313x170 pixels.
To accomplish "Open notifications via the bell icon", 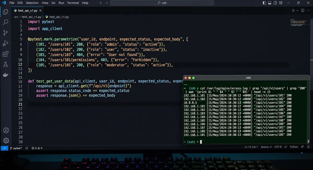I will click(x=309, y=147).
